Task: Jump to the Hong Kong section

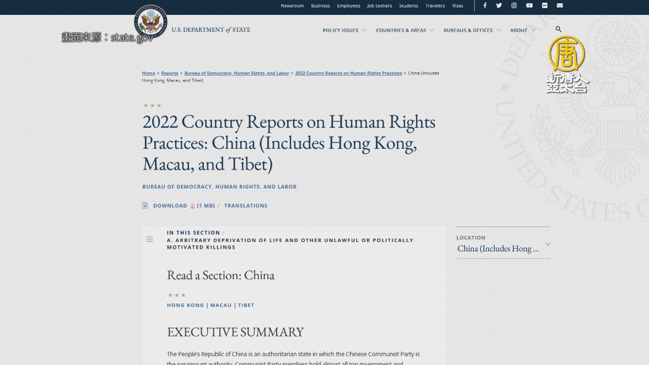Action: [185, 305]
